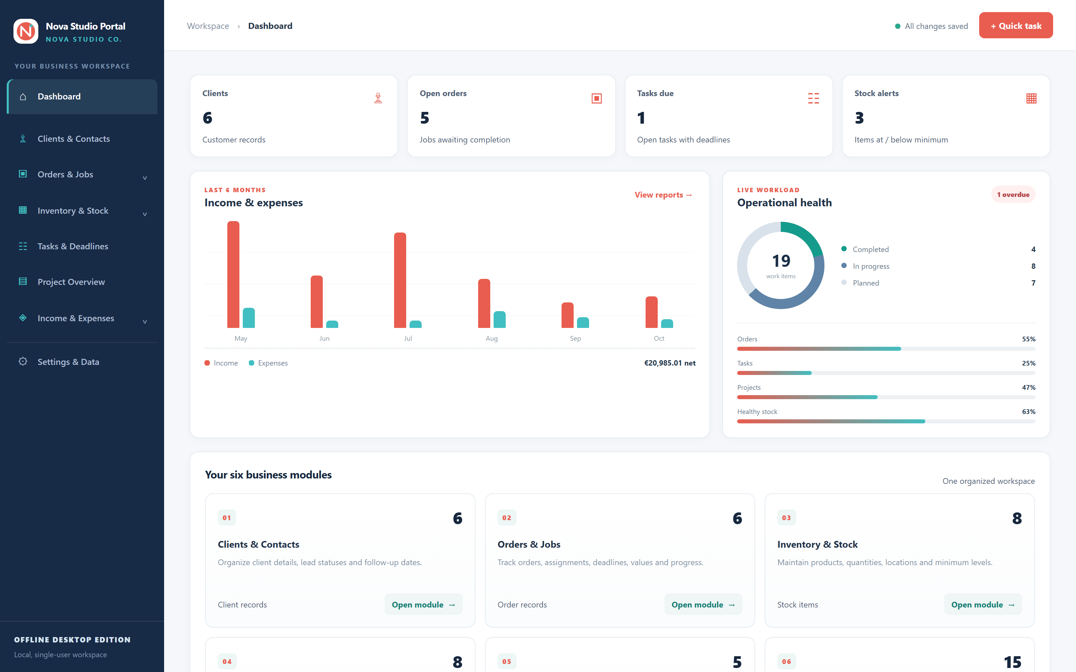1076x672 pixels.
Task: Click the All changes saved status
Action: 931,26
